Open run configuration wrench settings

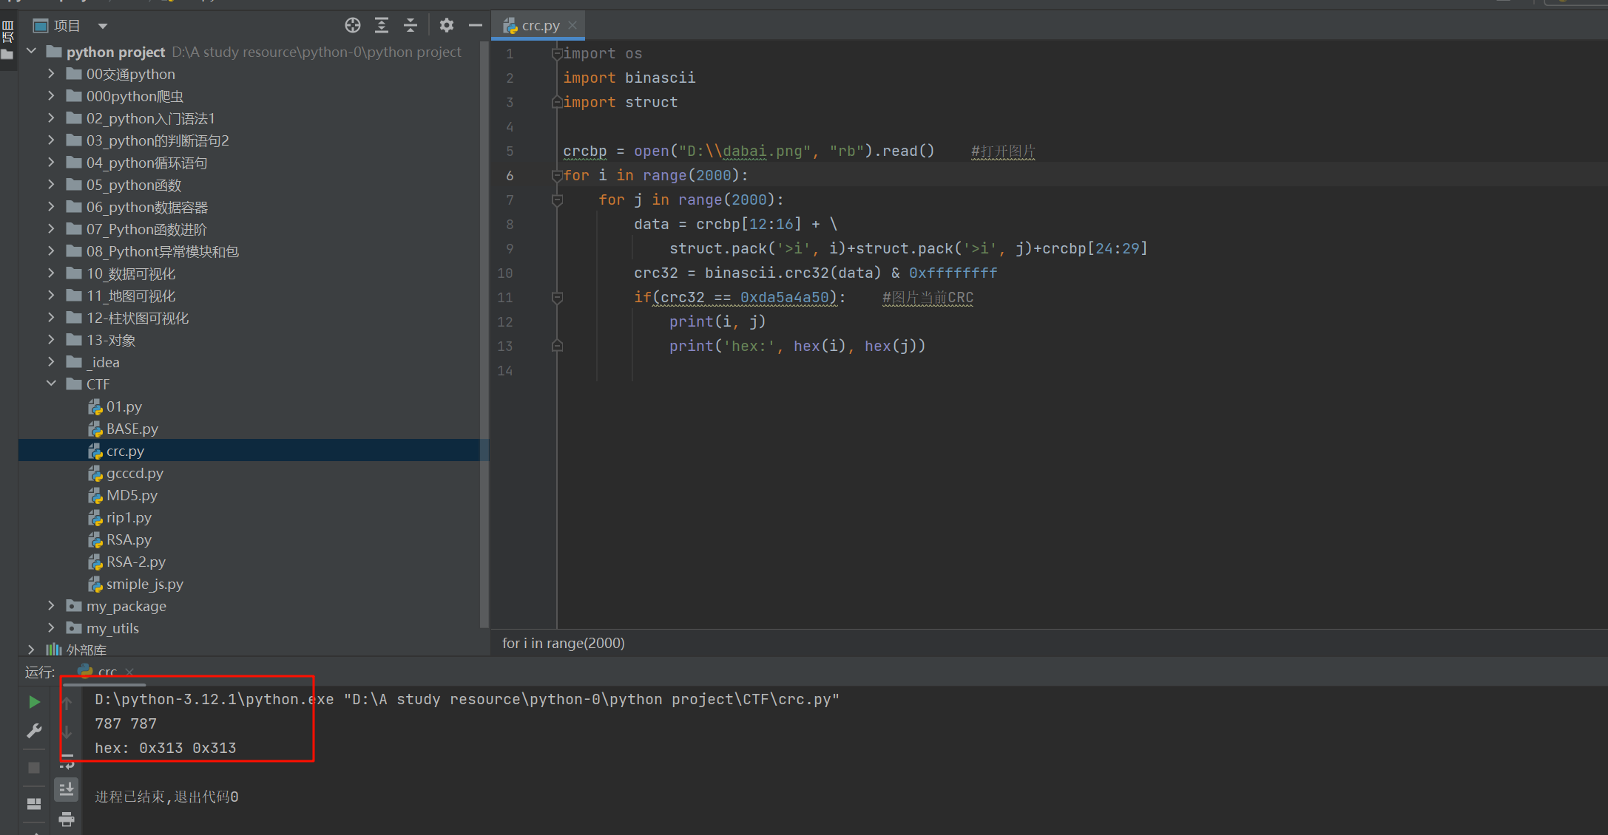[x=34, y=731]
